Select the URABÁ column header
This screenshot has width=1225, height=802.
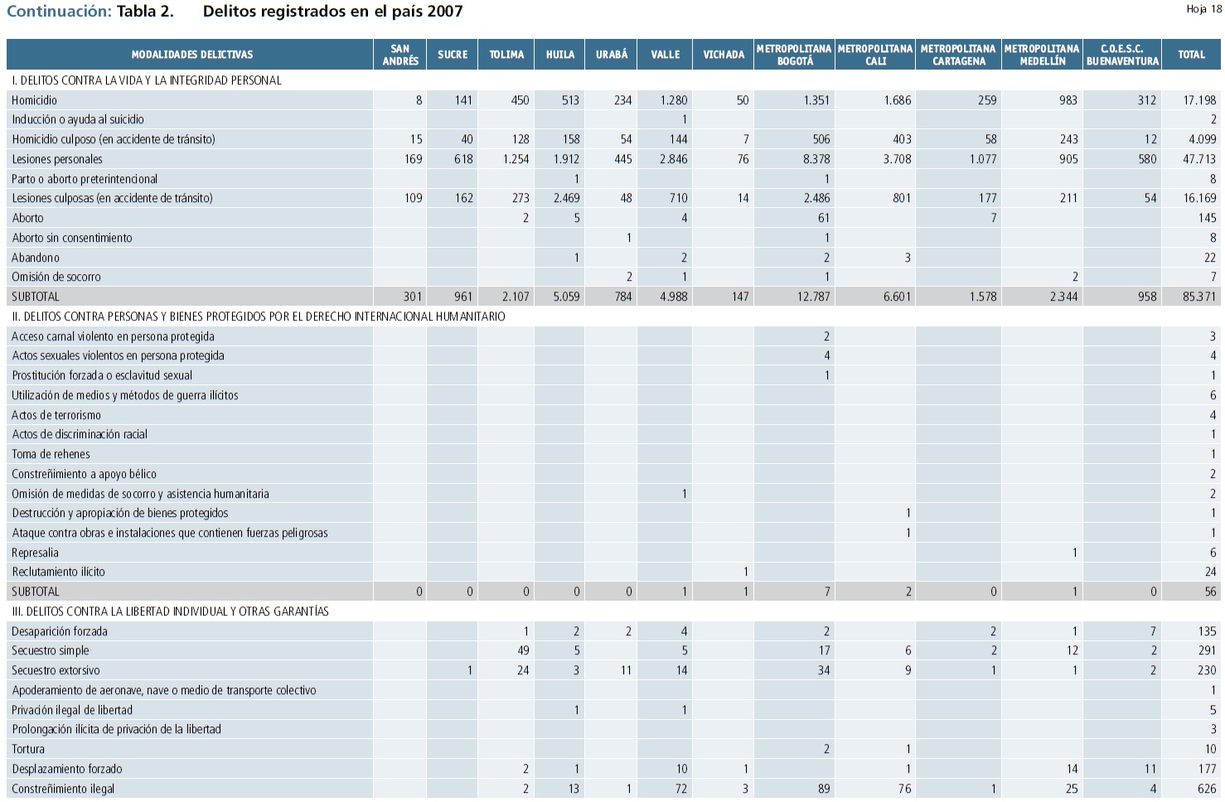point(612,55)
